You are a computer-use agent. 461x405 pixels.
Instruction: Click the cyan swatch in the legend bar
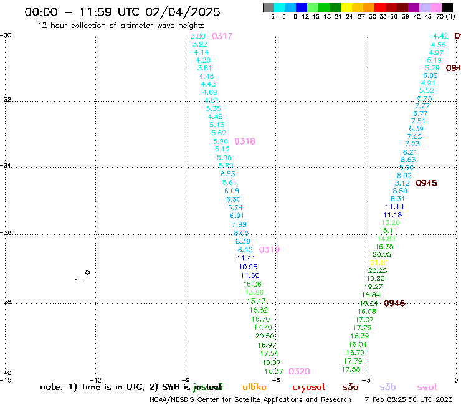[279, 7]
